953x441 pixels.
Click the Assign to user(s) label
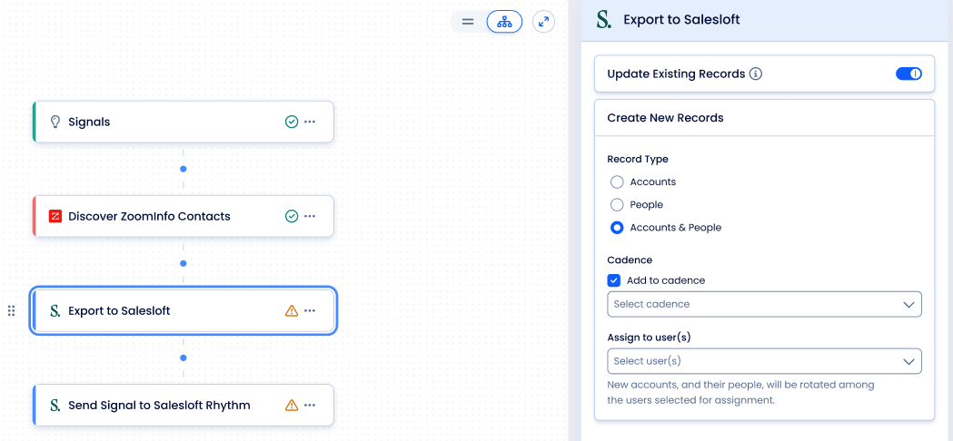pyautogui.click(x=649, y=338)
